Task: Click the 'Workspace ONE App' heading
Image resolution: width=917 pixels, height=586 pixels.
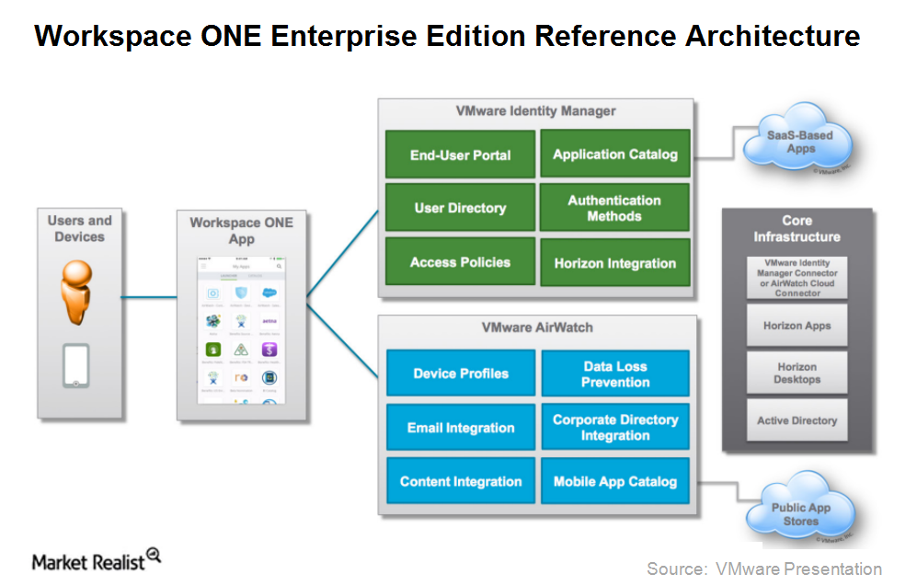Action: pyautogui.click(x=242, y=230)
